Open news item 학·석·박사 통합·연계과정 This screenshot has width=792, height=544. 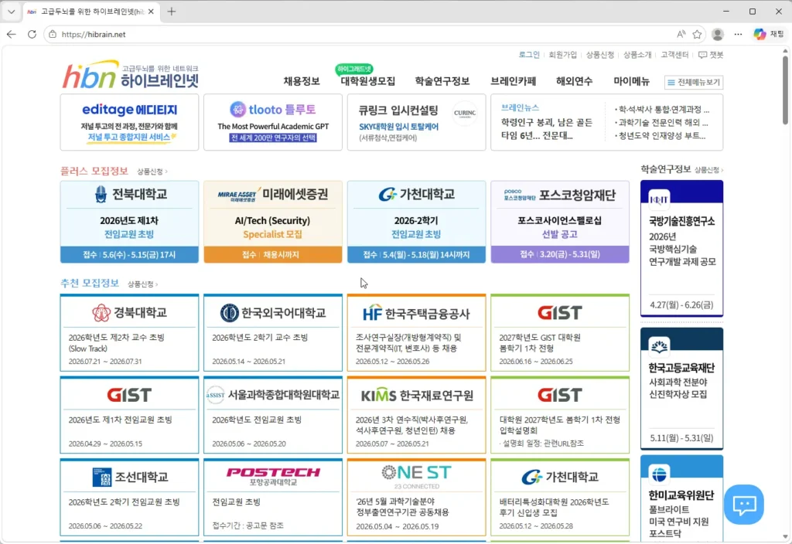[x=662, y=109]
